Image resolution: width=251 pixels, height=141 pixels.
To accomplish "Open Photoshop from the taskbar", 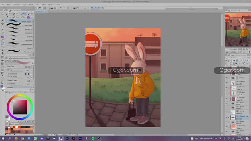I will 67,138.
